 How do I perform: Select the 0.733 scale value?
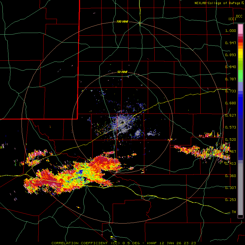pos(231,91)
